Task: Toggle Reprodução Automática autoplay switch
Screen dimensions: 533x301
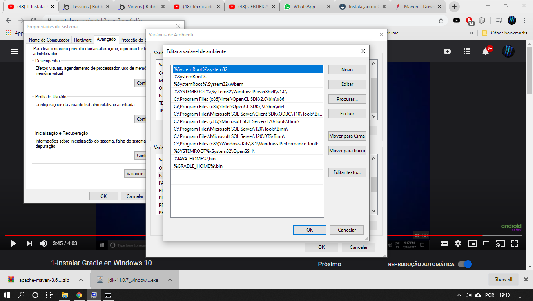Action: click(465, 264)
